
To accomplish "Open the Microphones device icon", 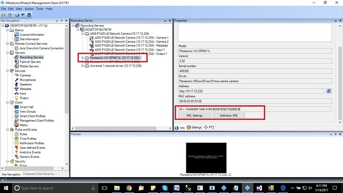I will (x=16, y=80).
